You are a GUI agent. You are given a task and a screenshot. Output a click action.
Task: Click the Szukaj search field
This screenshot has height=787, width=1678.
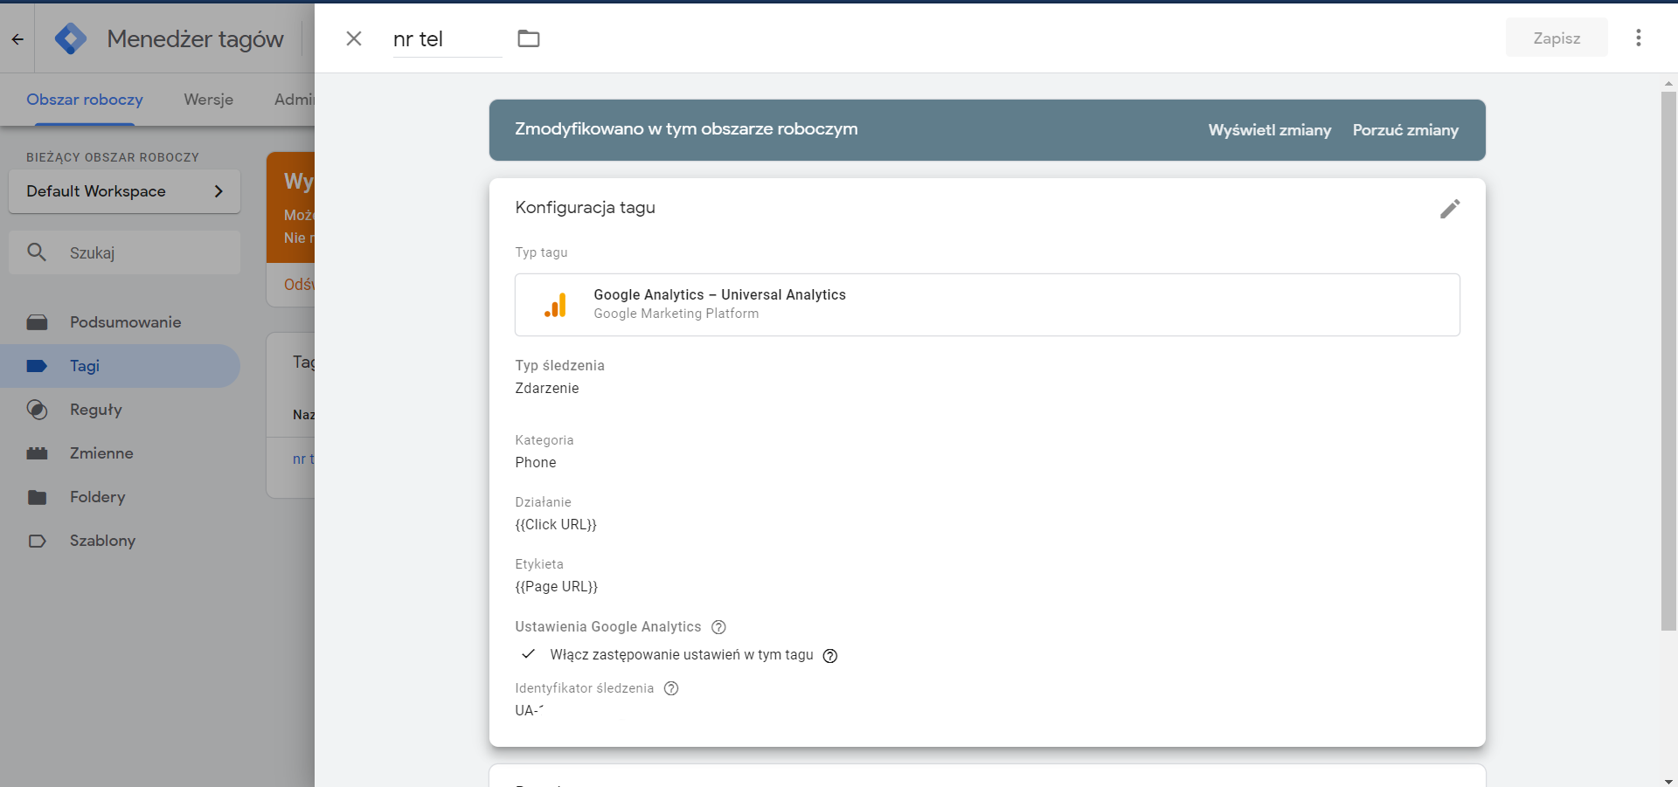pos(124,252)
